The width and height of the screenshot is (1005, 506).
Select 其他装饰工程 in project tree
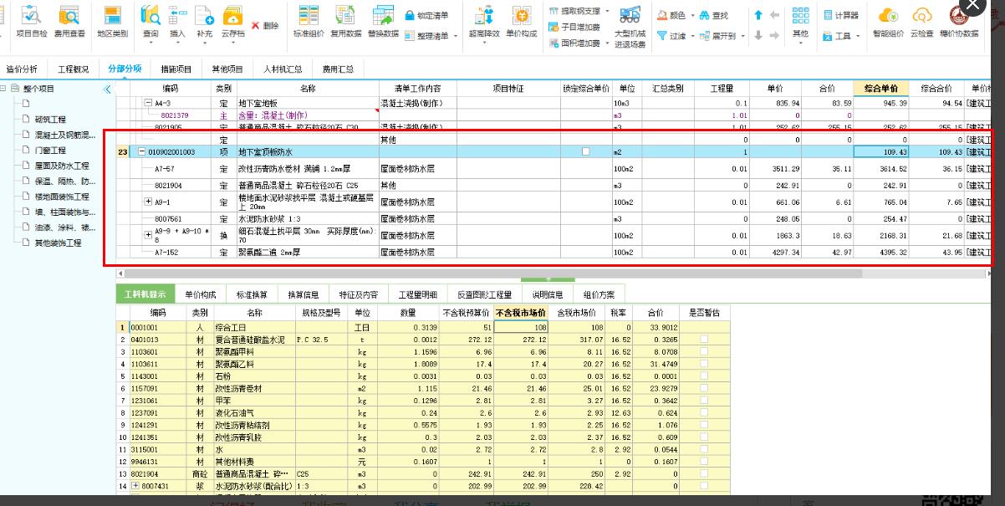tap(58, 243)
